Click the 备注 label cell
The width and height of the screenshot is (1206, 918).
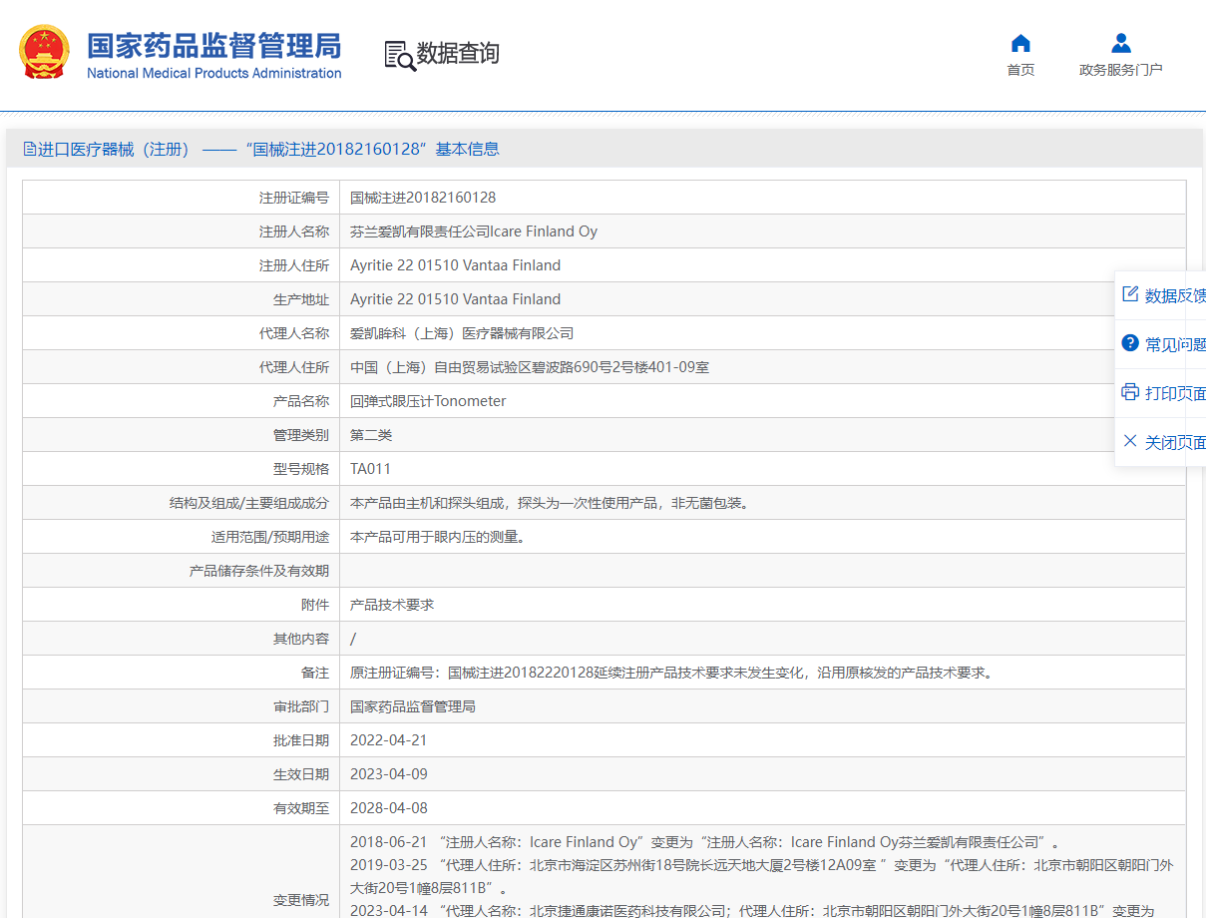tap(182, 673)
